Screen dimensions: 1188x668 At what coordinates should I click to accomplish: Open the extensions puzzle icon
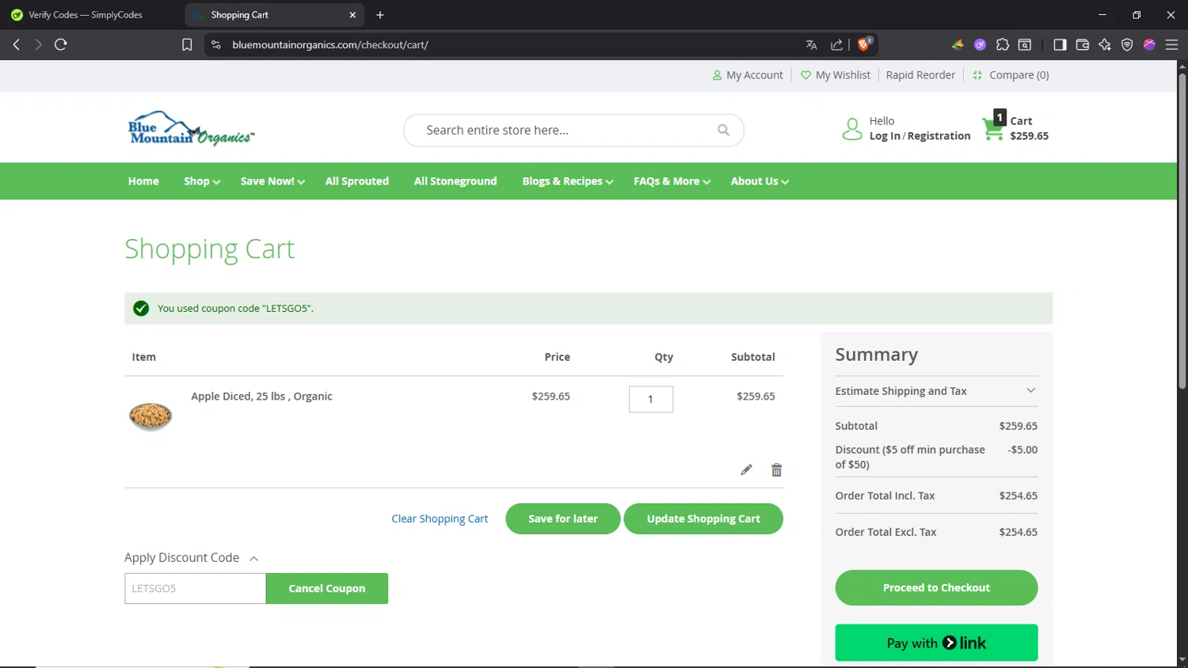click(x=1003, y=45)
